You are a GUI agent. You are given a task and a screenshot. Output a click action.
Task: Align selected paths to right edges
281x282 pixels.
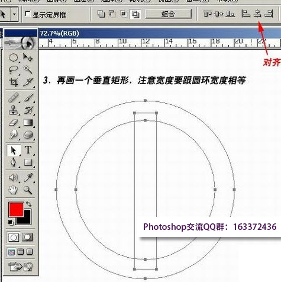point(269,14)
